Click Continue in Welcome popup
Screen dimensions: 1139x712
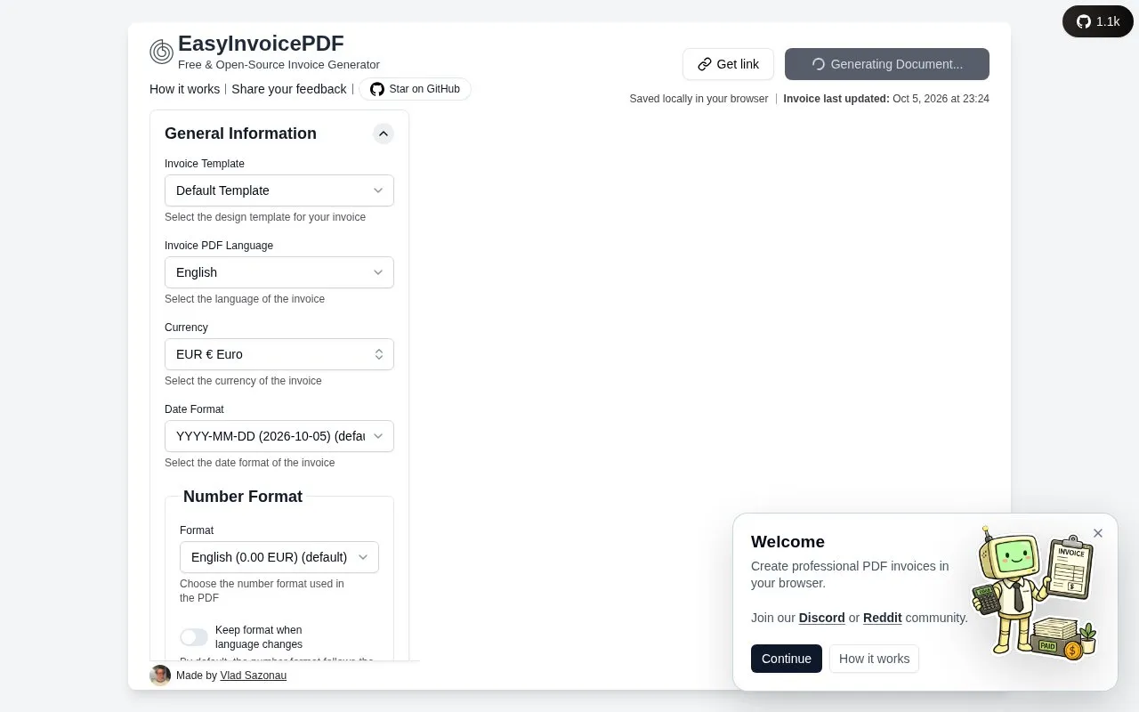click(x=787, y=659)
